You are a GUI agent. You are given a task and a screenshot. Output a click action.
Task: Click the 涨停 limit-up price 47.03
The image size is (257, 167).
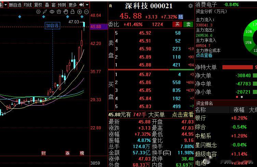point(144,159)
